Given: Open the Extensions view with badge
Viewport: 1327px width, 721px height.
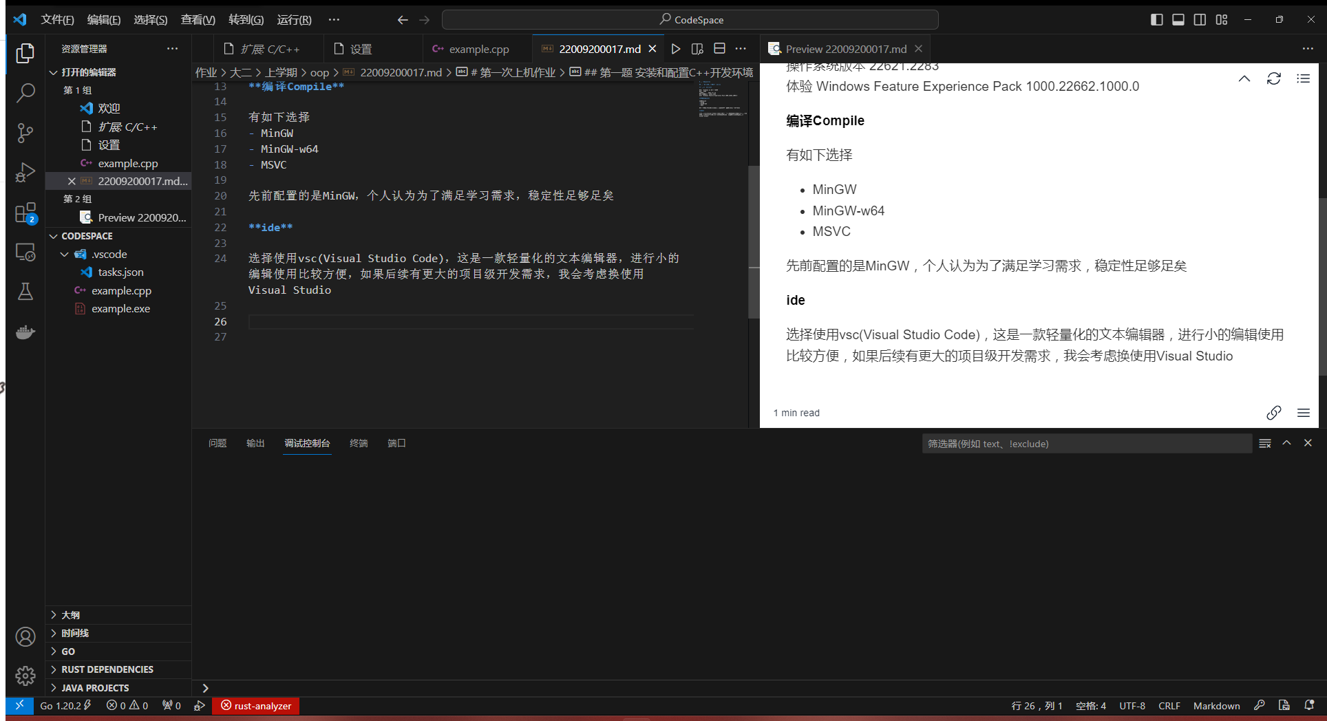Looking at the screenshot, I should coord(25,213).
